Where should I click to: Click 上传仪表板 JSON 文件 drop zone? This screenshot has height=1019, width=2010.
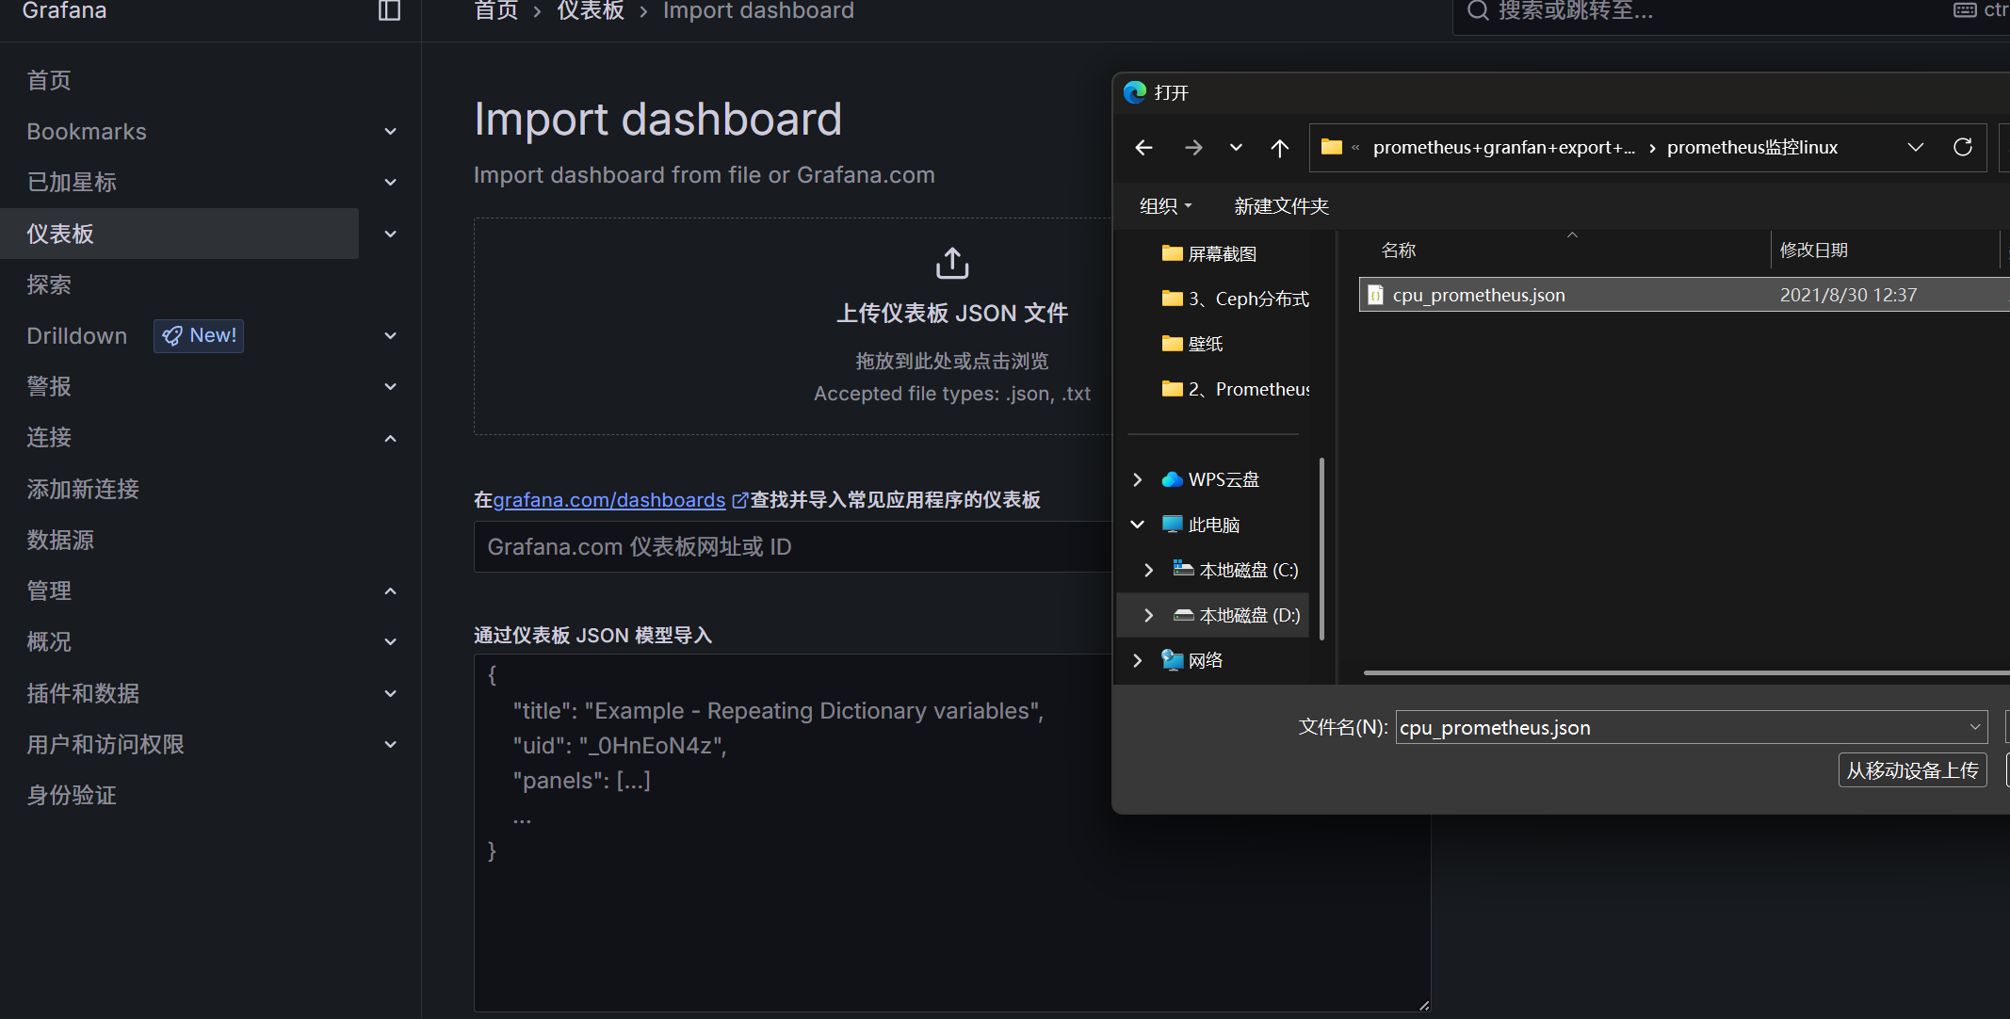793,327
